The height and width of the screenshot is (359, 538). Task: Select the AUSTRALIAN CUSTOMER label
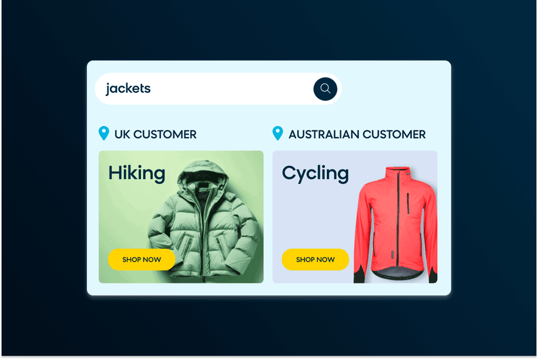[x=357, y=134]
